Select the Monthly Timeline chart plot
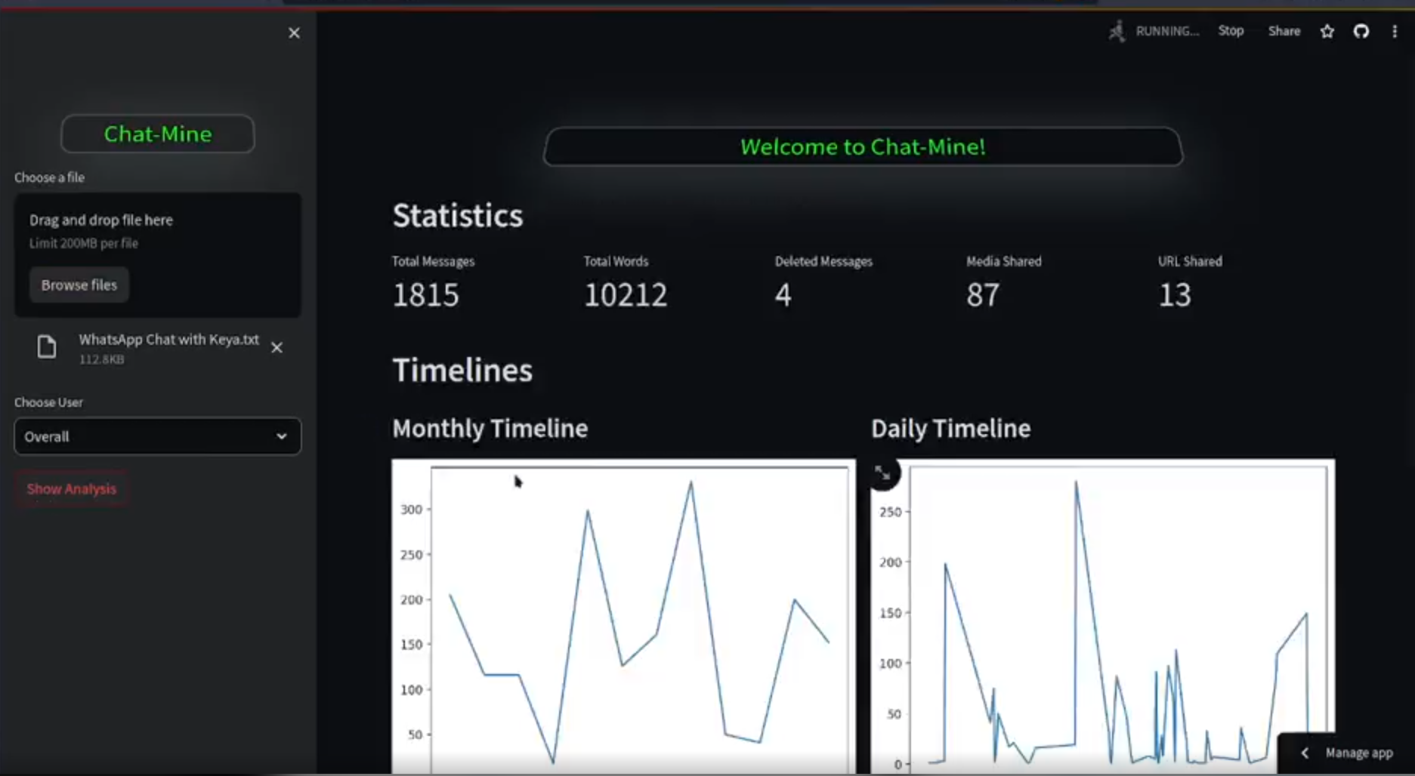 [623, 619]
